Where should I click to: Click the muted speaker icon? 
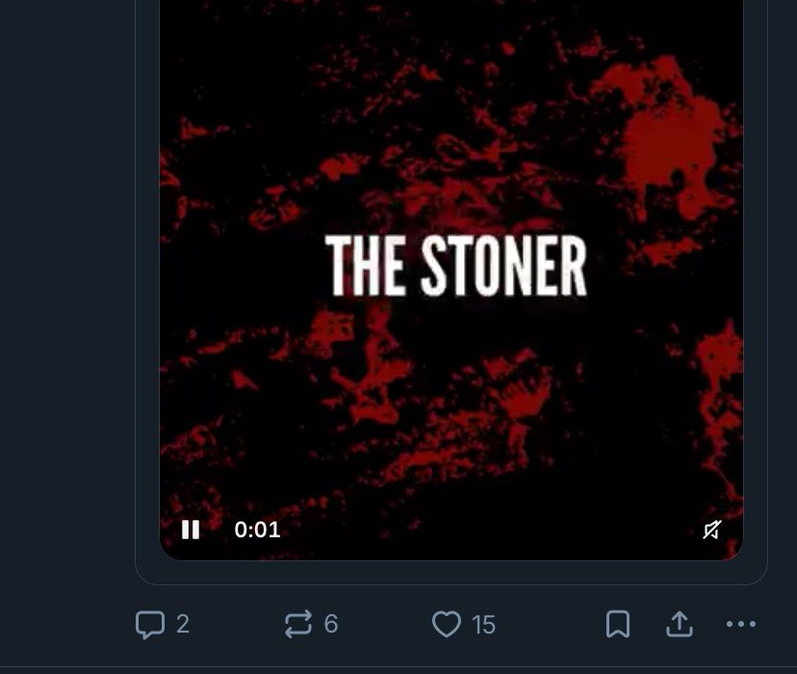click(711, 529)
